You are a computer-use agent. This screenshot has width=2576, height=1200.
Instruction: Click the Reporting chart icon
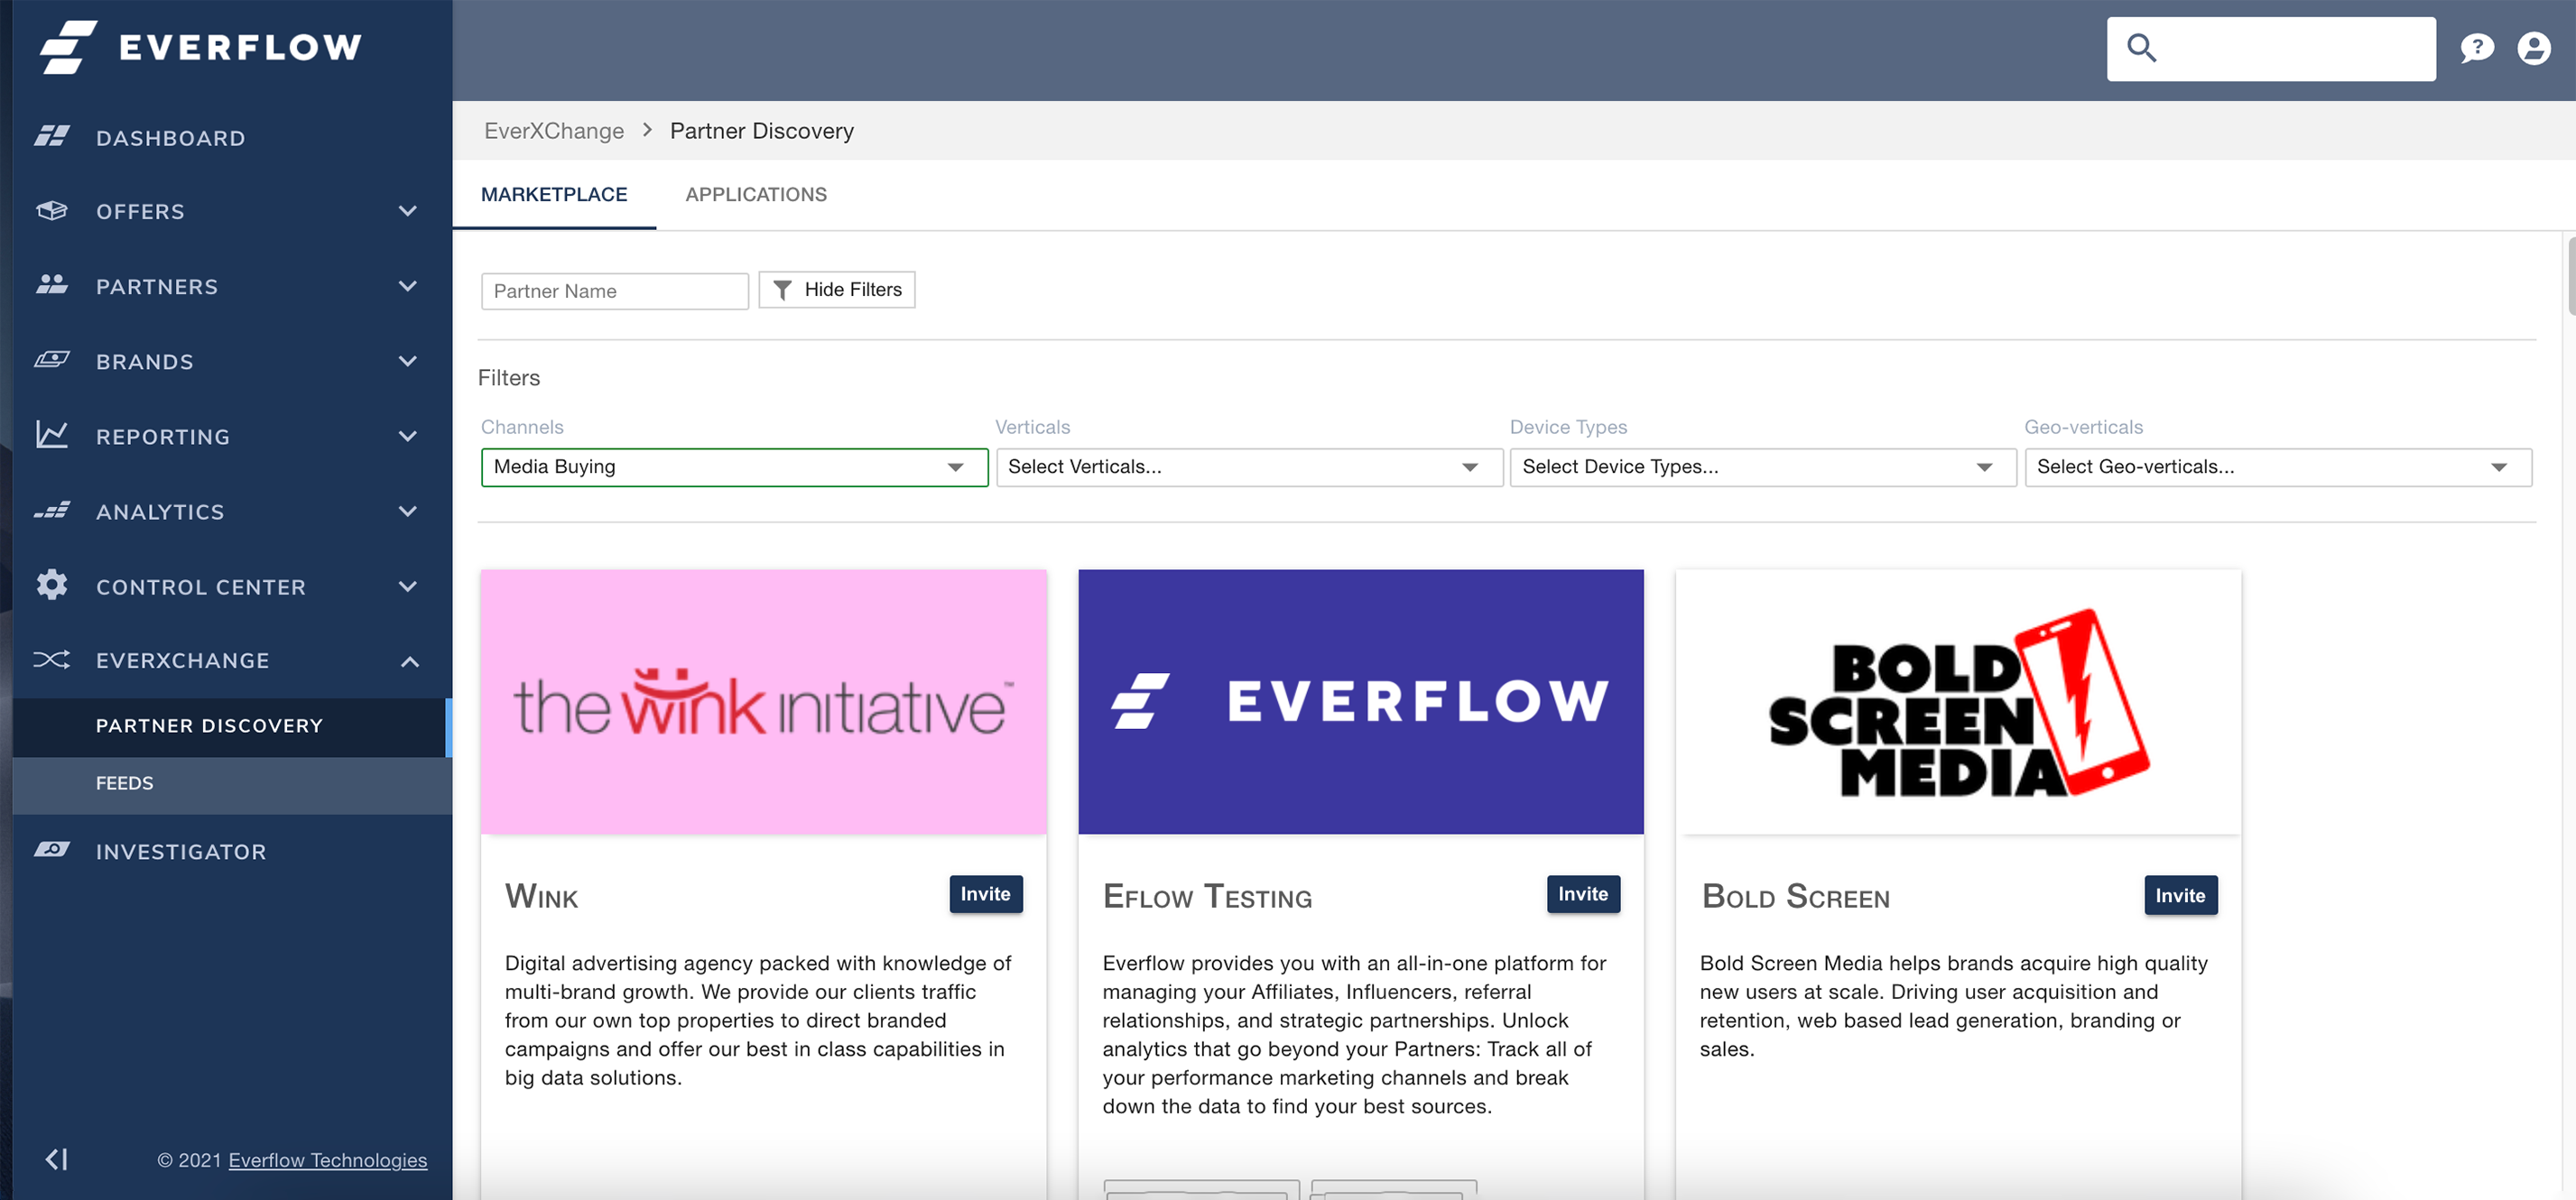(52, 435)
